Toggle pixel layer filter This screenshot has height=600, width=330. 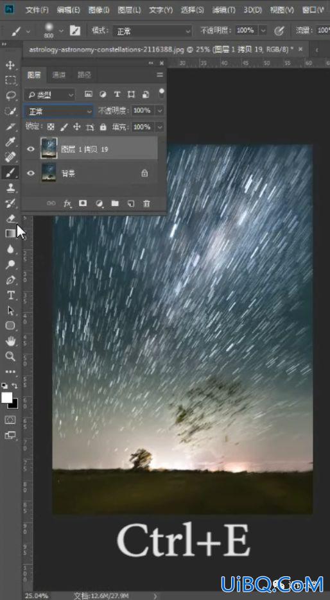89,94
